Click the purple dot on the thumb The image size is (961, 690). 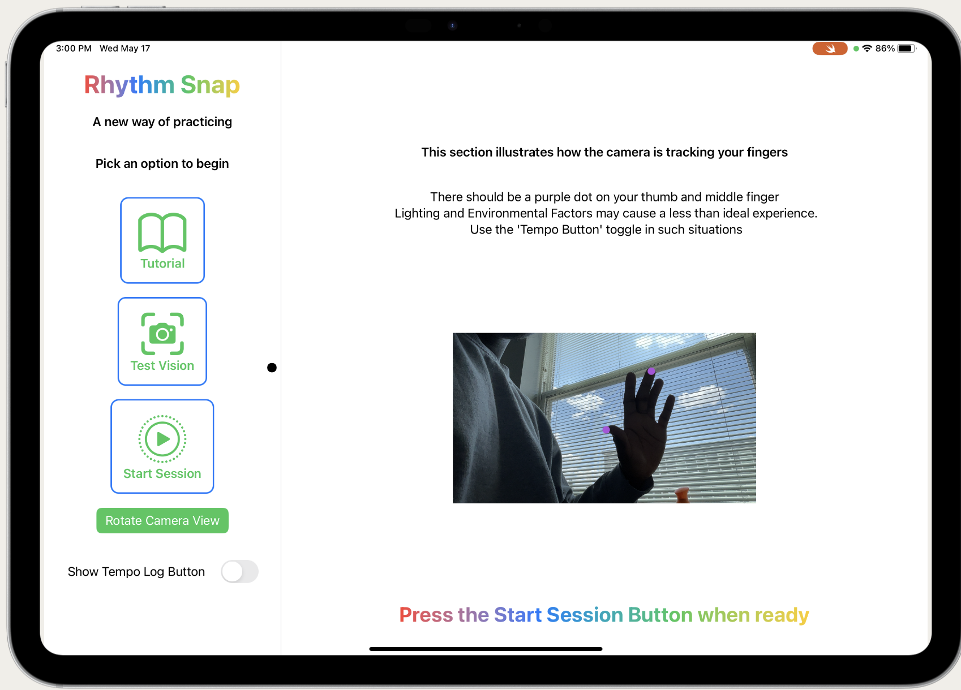tap(606, 430)
